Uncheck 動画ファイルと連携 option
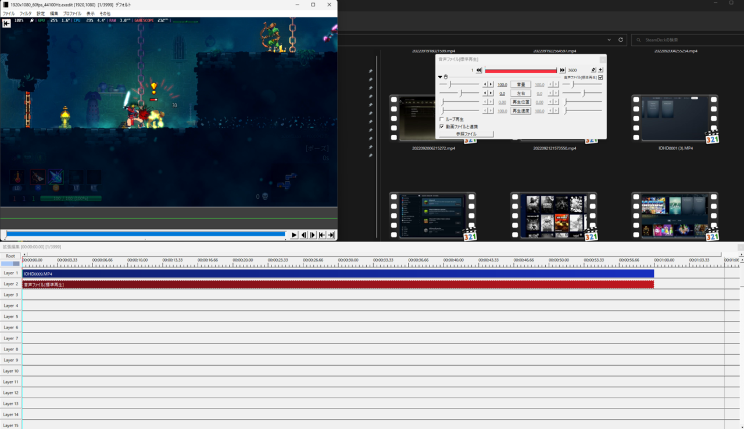The width and height of the screenshot is (744, 429). [442, 126]
